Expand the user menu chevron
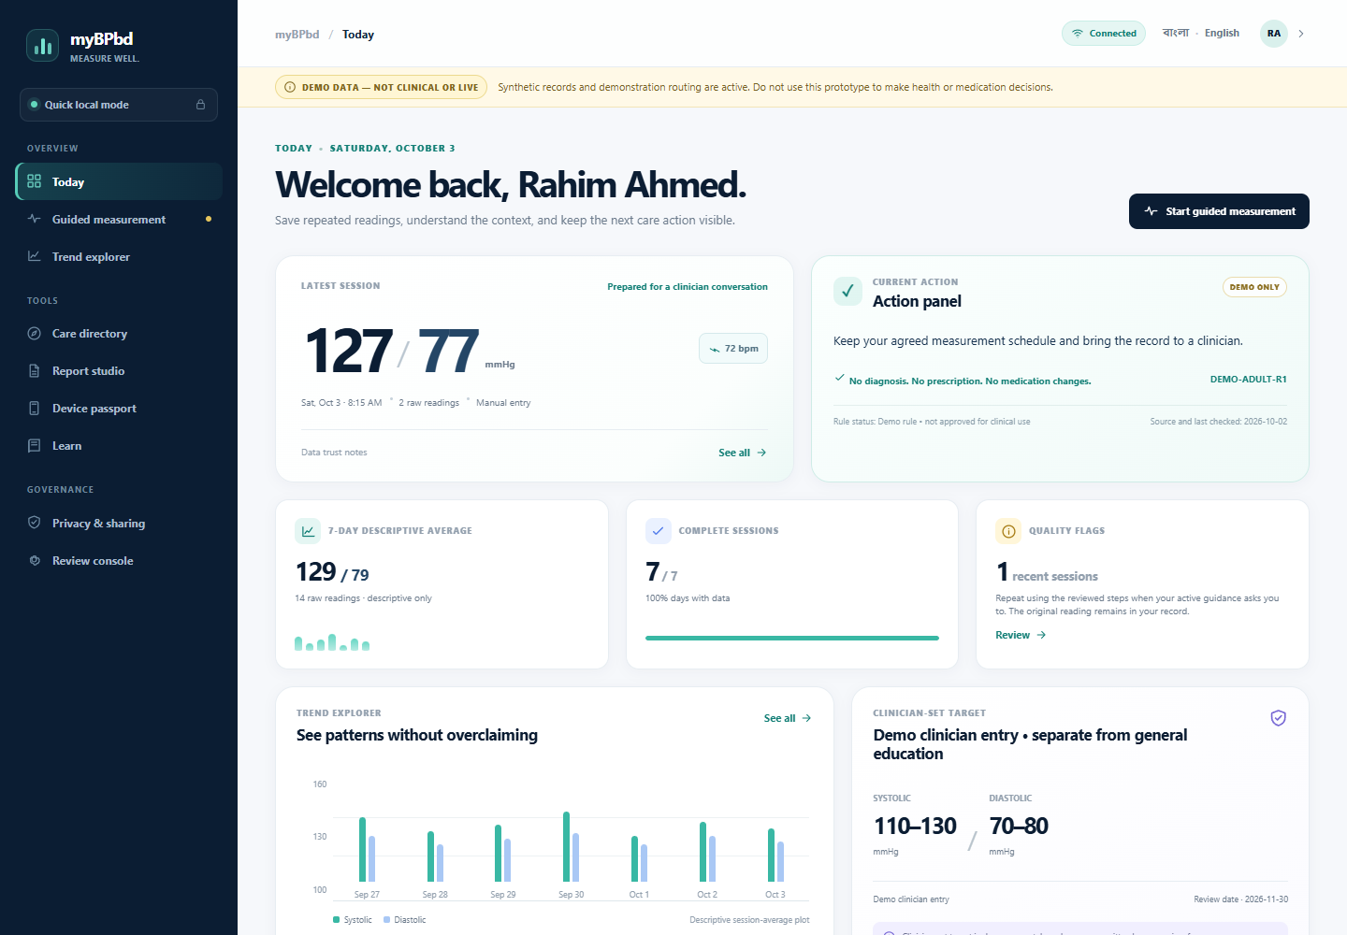Viewport: 1347px width, 935px height. pyautogui.click(x=1301, y=33)
